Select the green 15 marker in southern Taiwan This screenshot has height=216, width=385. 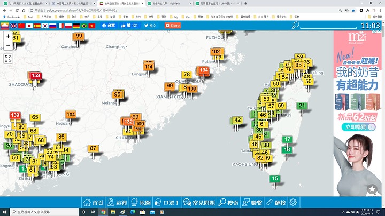pos(275,179)
